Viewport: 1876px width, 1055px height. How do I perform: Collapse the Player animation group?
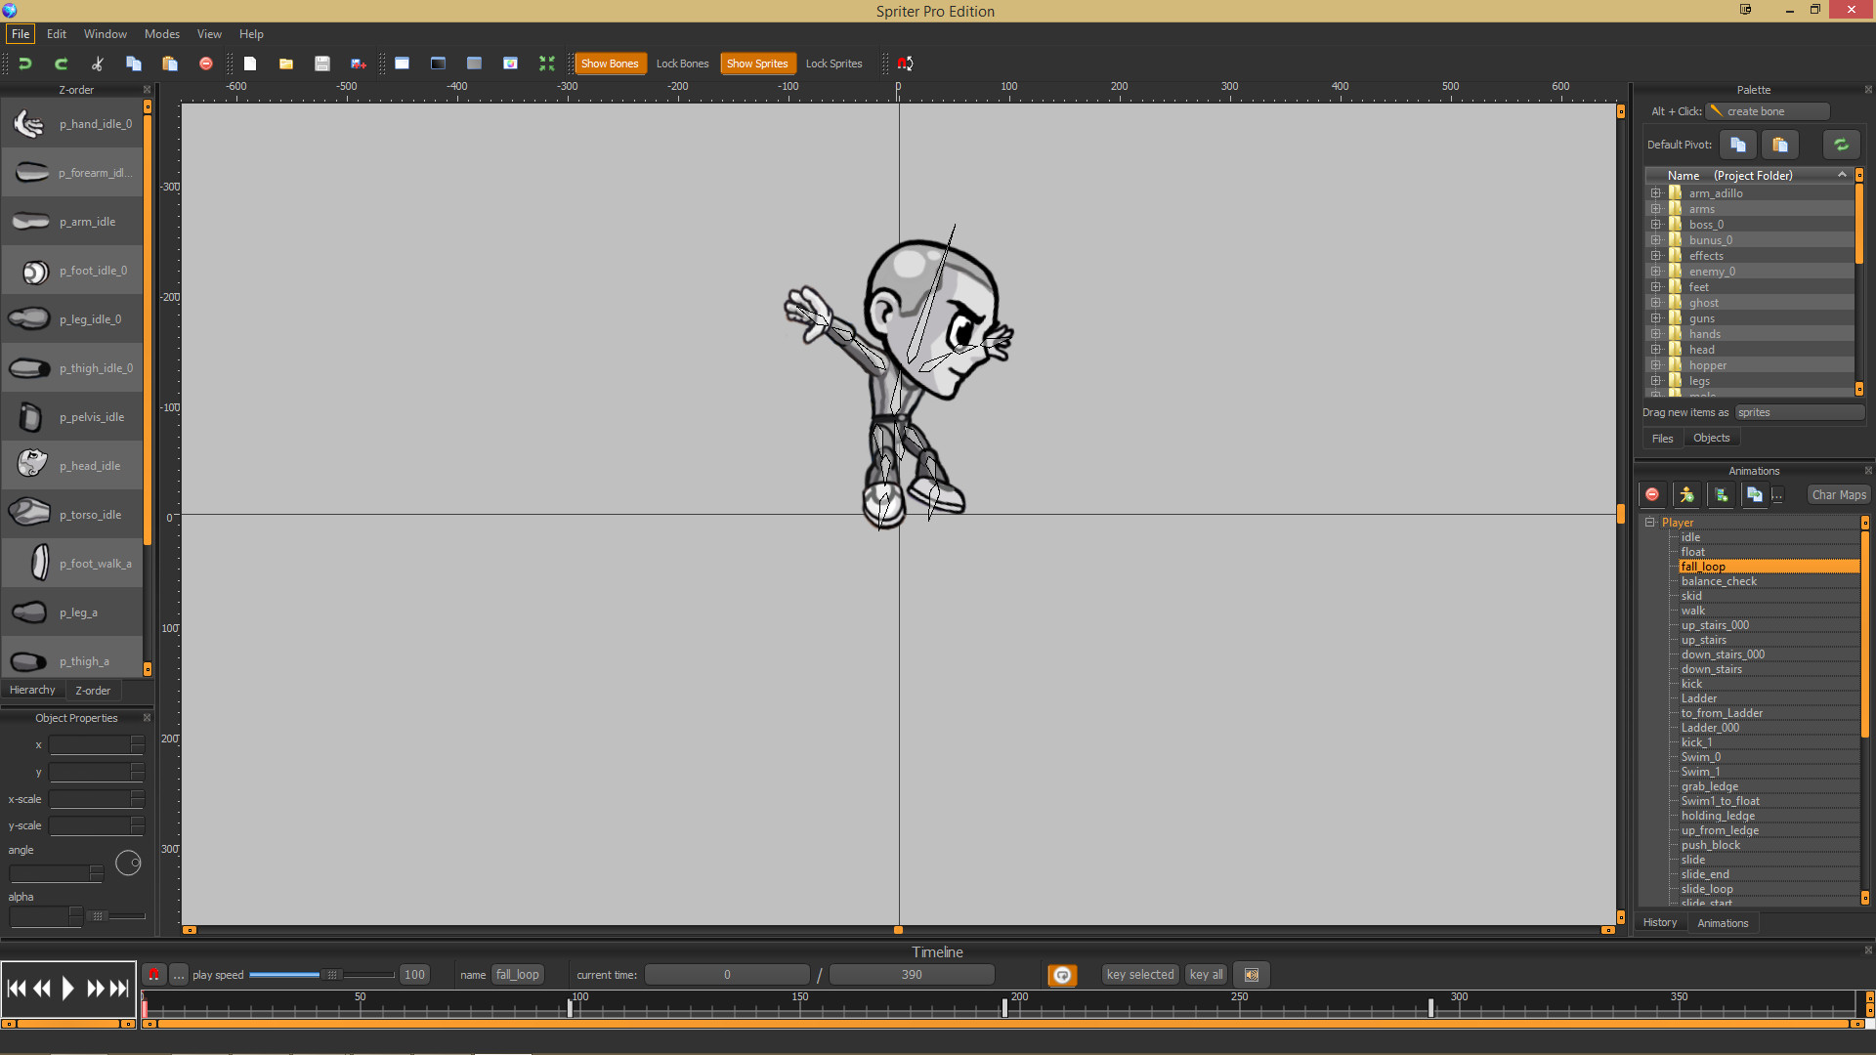(x=1650, y=522)
